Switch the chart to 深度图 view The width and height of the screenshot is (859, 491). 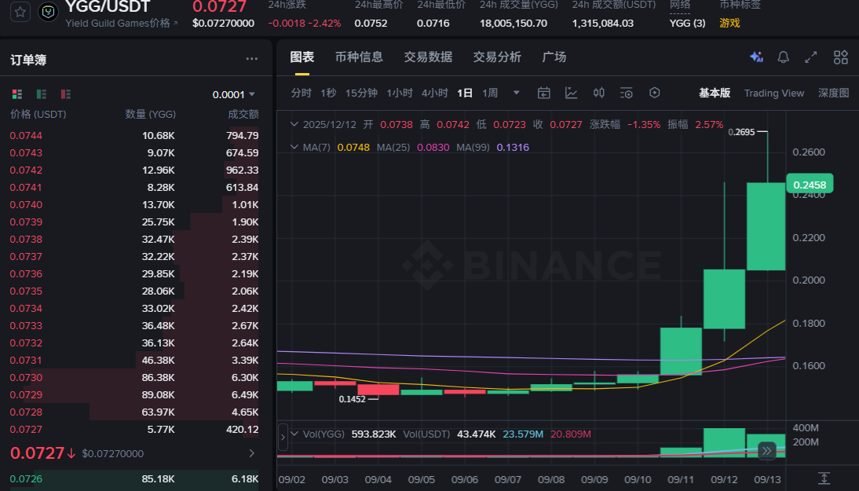pyautogui.click(x=833, y=93)
